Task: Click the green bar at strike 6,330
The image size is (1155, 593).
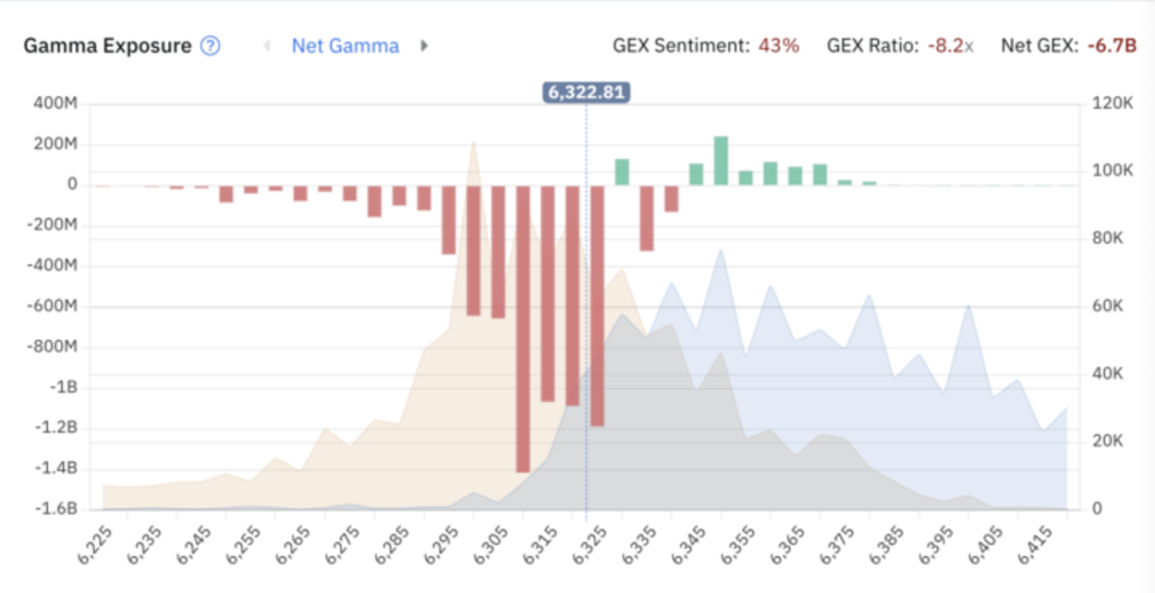Action: click(x=622, y=172)
